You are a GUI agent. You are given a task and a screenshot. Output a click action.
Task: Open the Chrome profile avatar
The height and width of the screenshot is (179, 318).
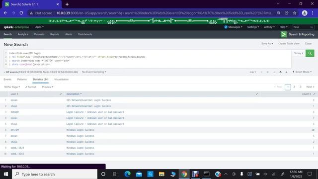point(305,13)
